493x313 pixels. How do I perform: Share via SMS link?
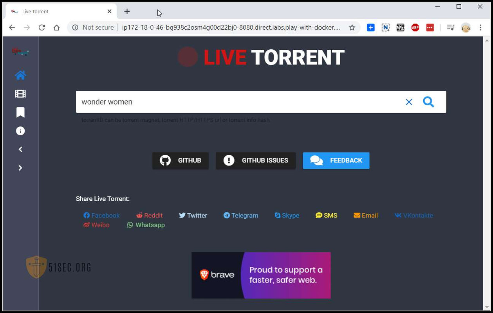326,215
